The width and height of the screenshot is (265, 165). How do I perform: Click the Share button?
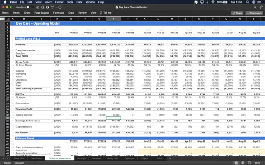tap(238, 13)
